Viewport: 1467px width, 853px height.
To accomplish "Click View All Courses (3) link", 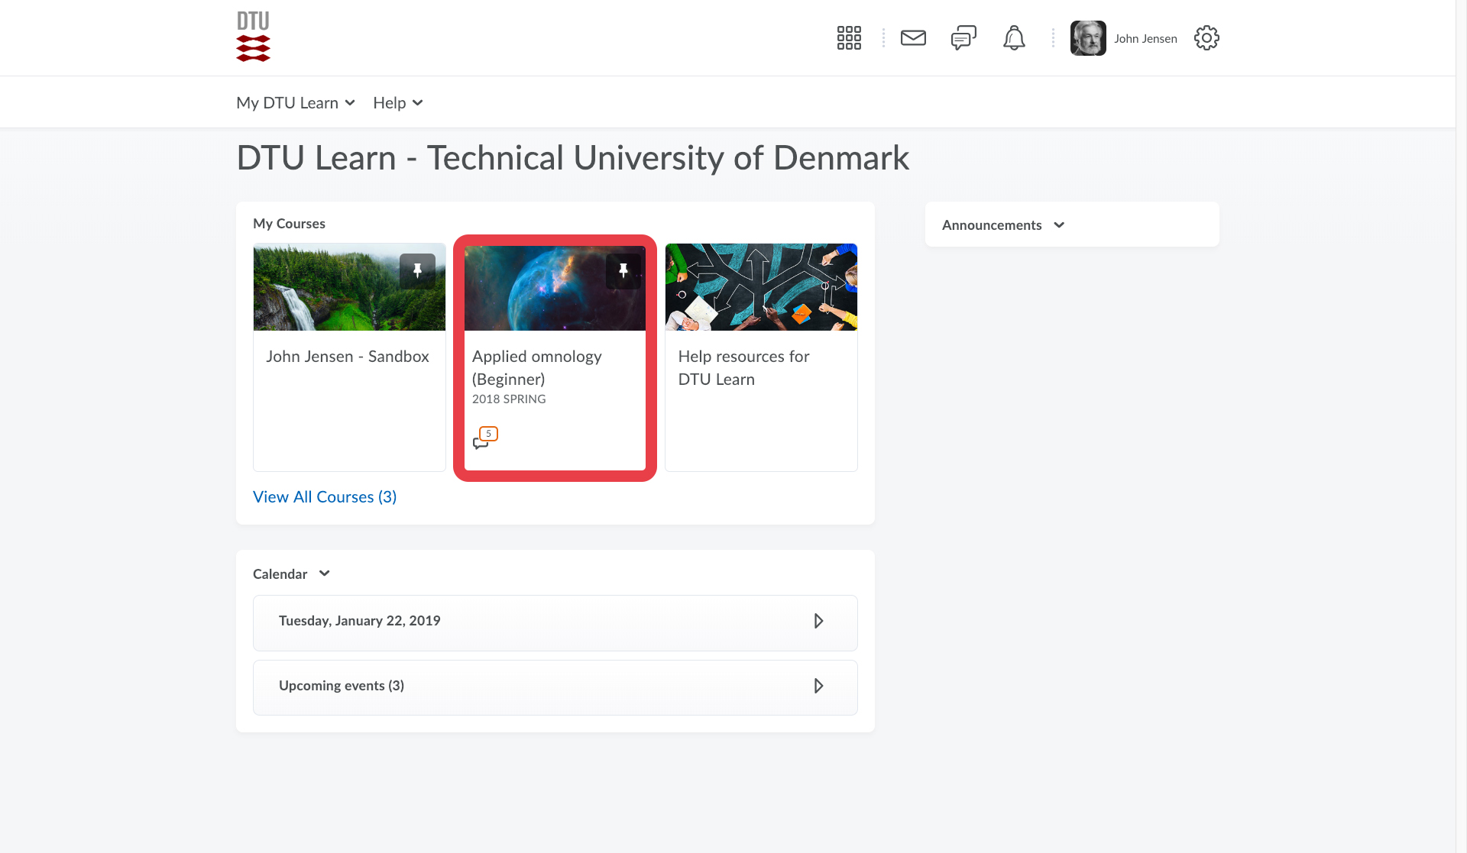I will 325,497.
